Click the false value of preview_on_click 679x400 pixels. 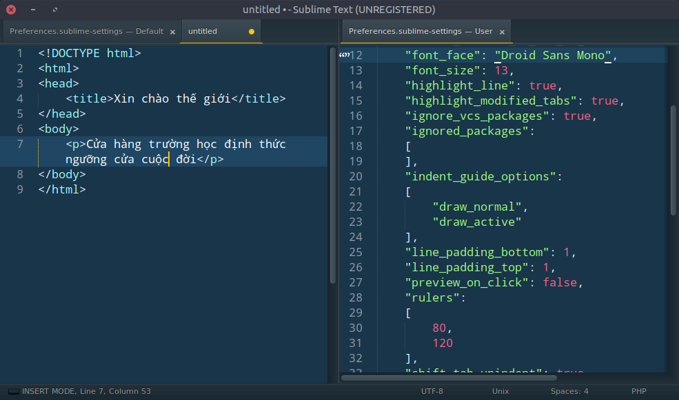pyautogui.click(x=560, y=282)
